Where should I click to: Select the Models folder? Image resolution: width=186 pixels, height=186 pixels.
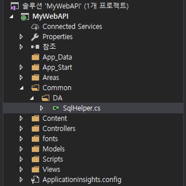click(54, 149)
